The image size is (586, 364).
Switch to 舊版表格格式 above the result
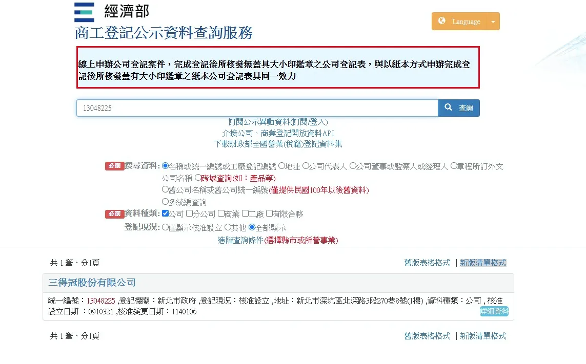point(427,263)
